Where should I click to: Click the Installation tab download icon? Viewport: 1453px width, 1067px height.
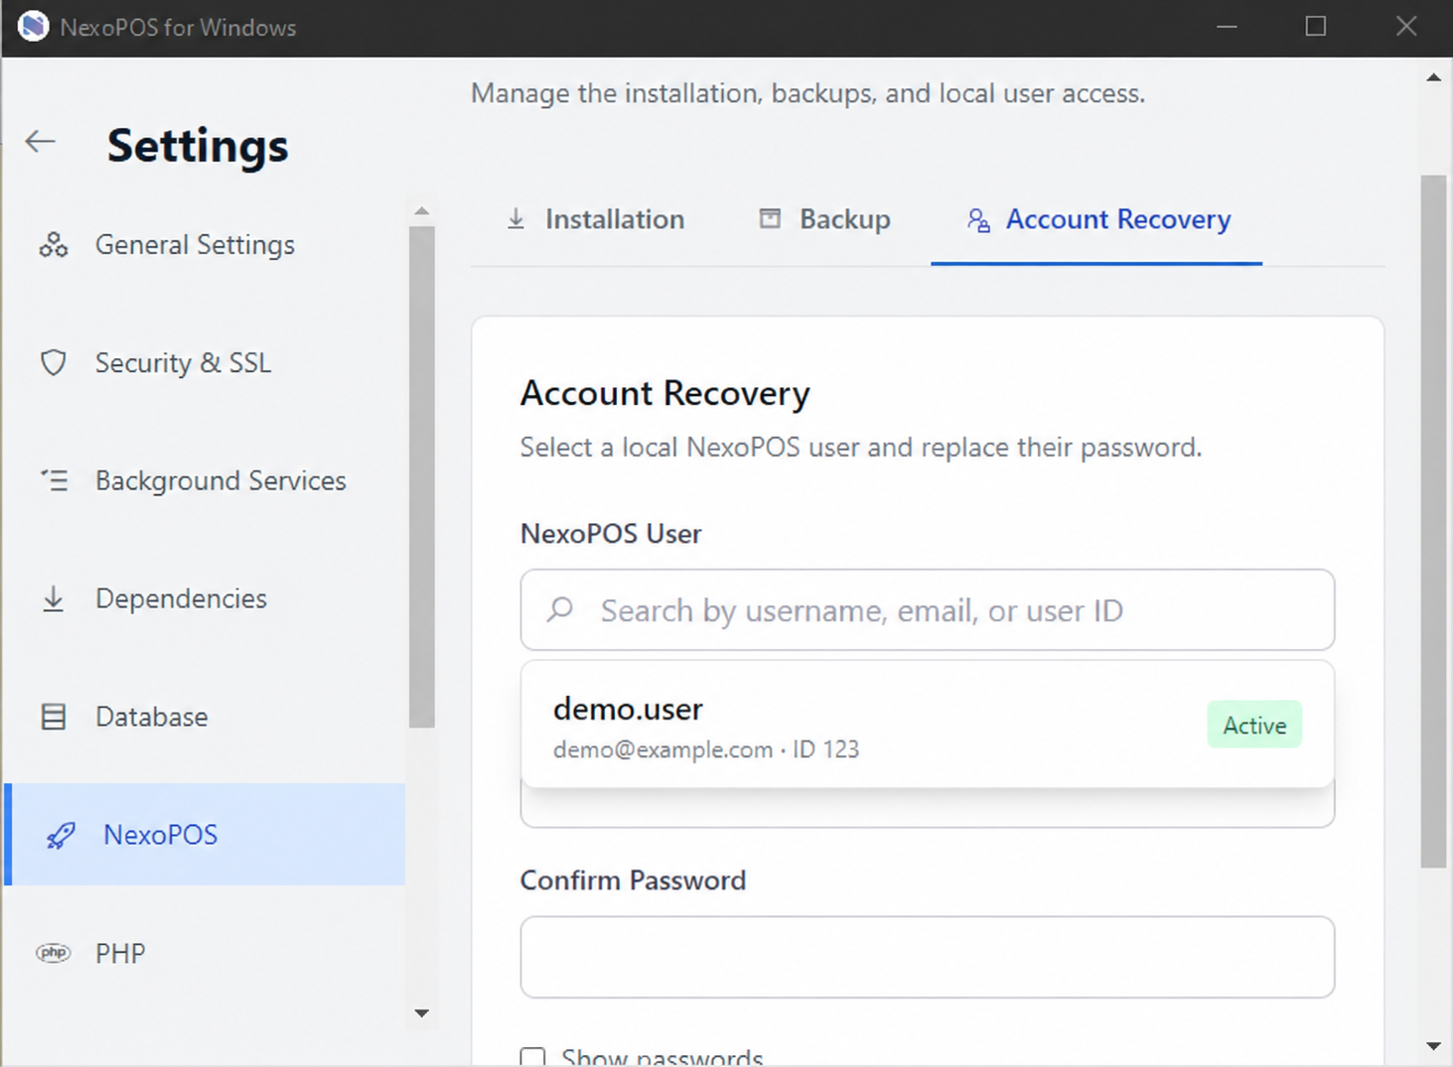coord(515,218)
